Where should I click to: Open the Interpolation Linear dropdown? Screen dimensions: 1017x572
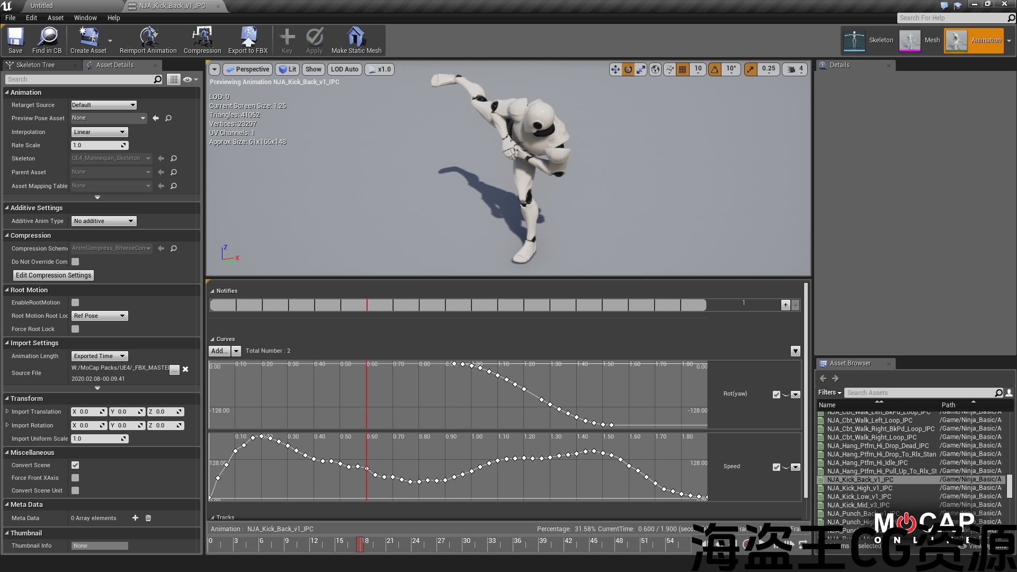pos(99,132)
